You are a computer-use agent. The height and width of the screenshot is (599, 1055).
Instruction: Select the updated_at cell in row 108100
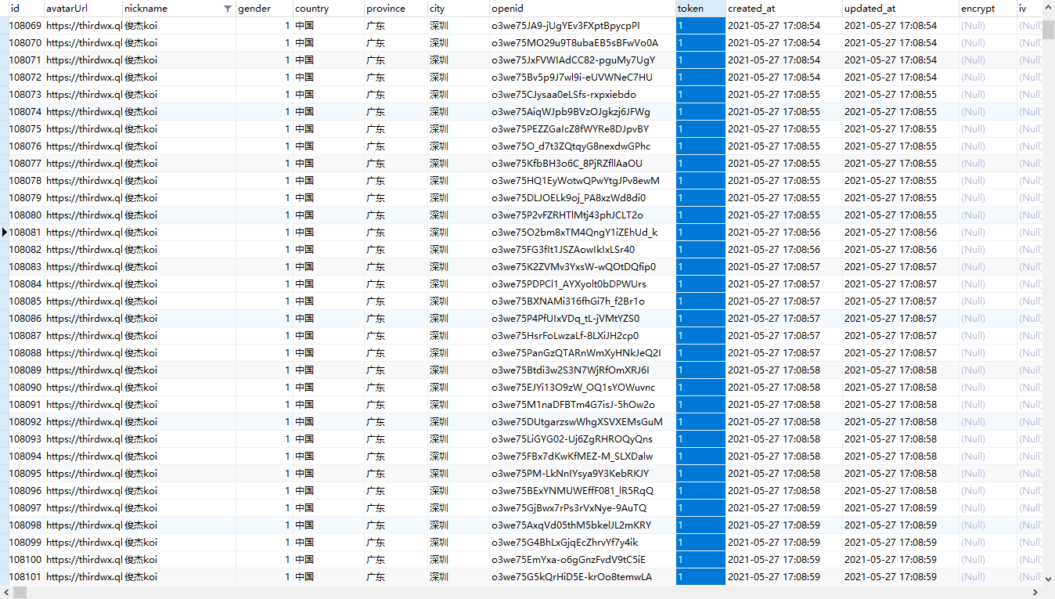900,560
